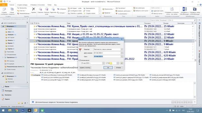
Task: Click the Ignore (Пропустить) ribbon item
Action: click(22, 8)
